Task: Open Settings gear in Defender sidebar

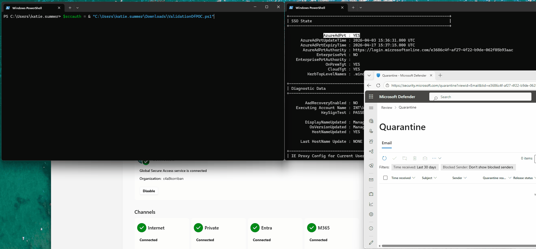Action: pyautogui.click(x=371, y=214)
